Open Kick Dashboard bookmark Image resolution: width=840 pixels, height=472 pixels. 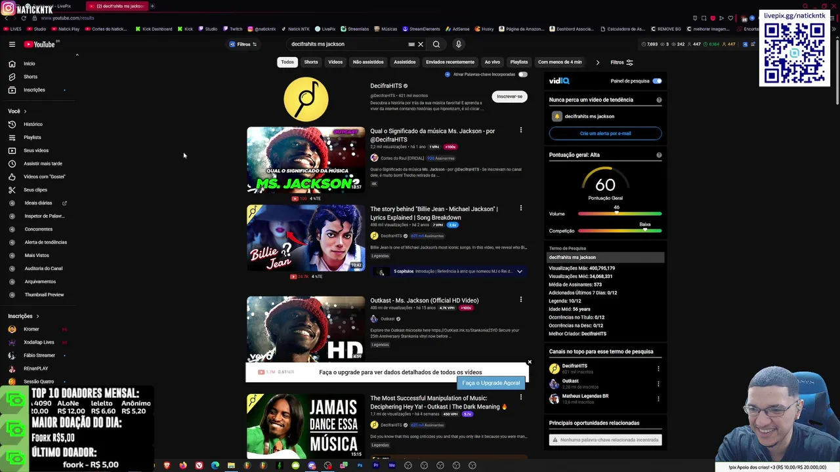[154, 29]
